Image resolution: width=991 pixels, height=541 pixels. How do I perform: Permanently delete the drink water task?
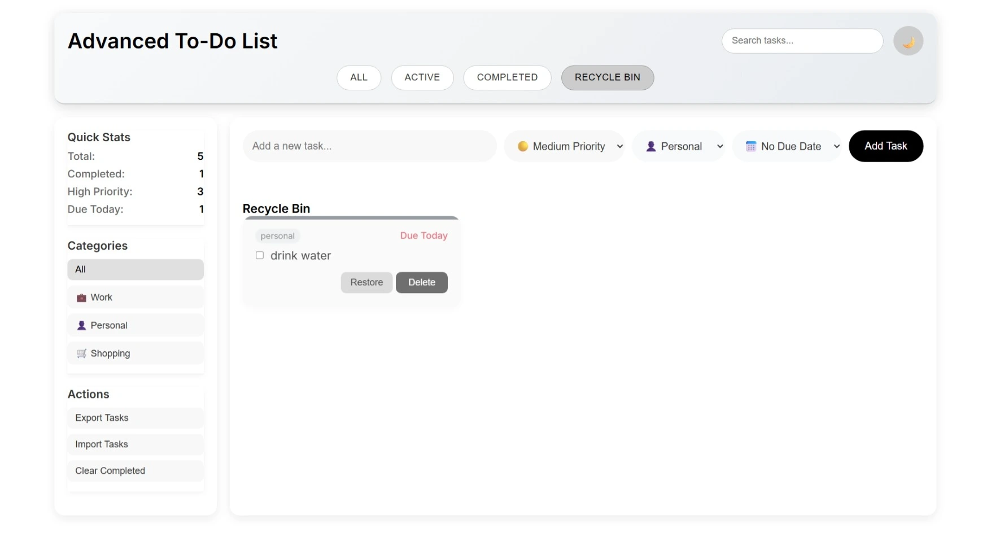click(x=421, y=282)
